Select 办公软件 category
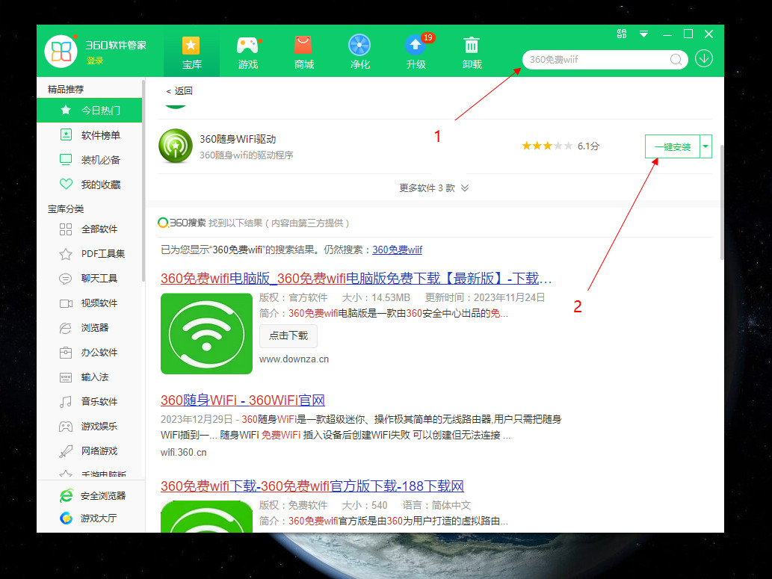The width and height of the screenshot is (772, 579). coord(89,352)
